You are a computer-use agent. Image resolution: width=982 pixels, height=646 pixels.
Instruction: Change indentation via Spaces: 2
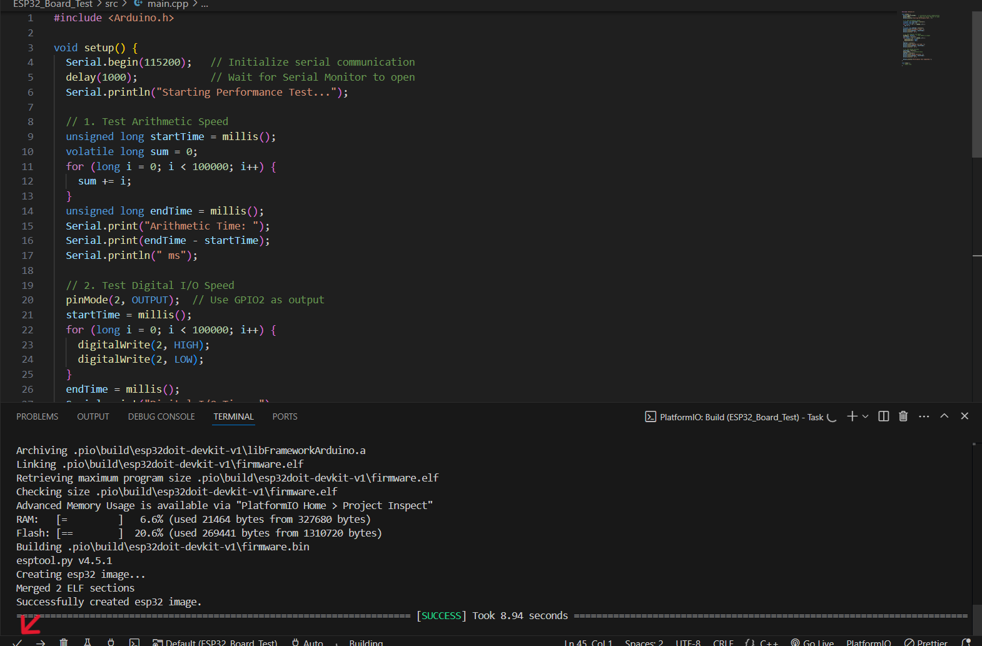point(644,642)
